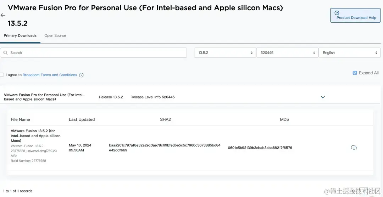The image size is (383, 197).
Task: Switch to the Open Source tab
Action: pyautogui.click(x=55, y=35)
